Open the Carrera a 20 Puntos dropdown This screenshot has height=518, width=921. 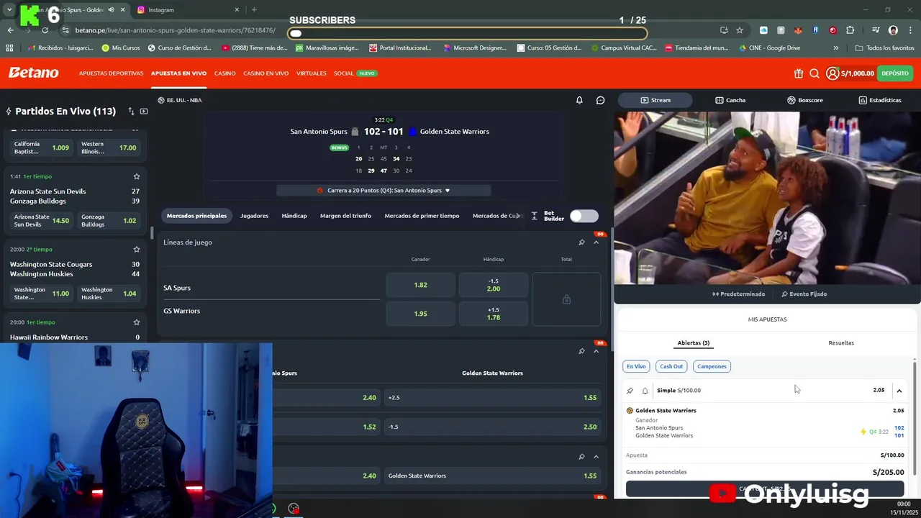coord(384,191)
